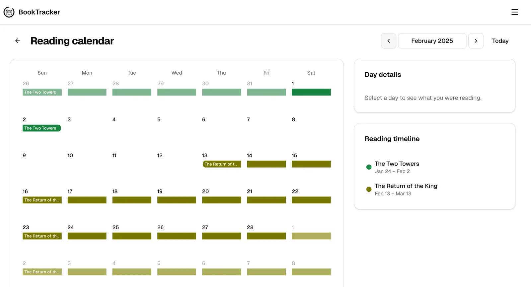Viewport: 531px width, 287px height.
Task: Click the faded reading bar on March 1
Action: click(311, 236)
